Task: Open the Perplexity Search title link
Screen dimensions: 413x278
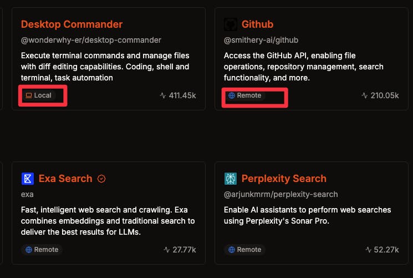Action: [x=284, y=179]
